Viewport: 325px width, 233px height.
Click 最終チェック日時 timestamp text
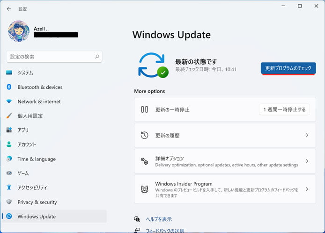pos(206,69)
